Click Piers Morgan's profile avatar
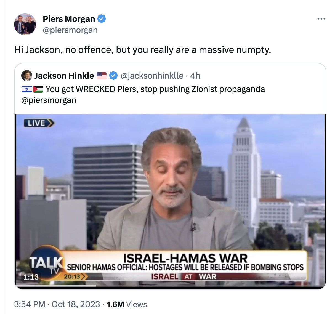335x314 pixels. (25, 24)
